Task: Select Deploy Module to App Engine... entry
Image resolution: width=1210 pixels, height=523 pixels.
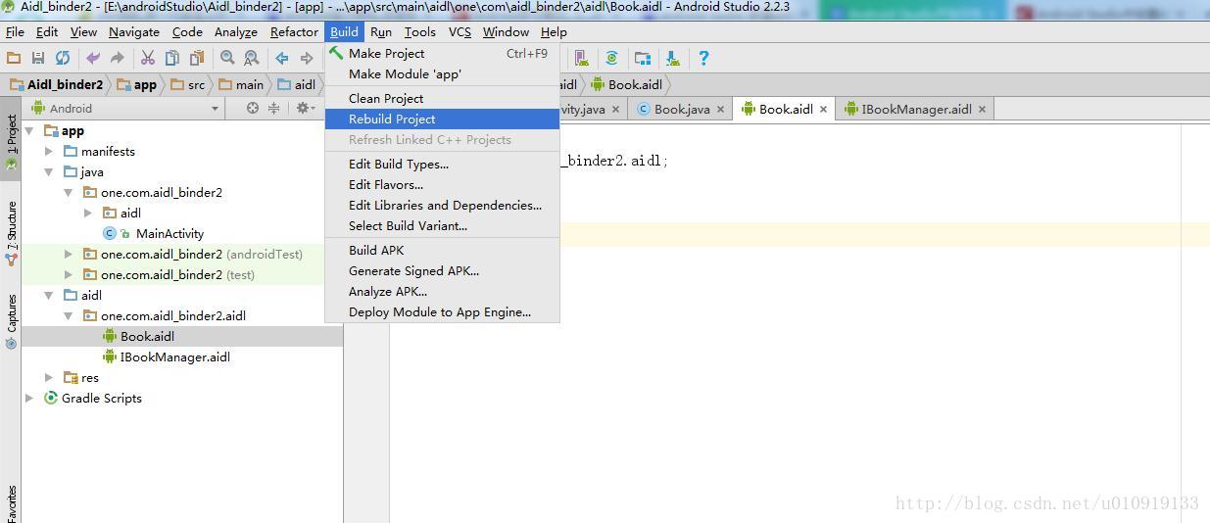Action: click(442, 311)
